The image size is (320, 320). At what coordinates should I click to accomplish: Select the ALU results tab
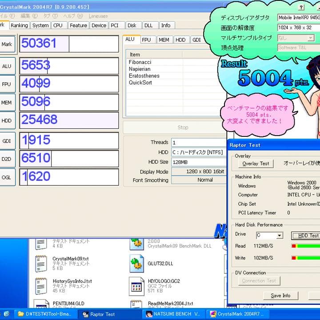click(x=132, y=39)
